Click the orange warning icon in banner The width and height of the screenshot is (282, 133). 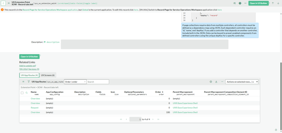coord(2,10)
